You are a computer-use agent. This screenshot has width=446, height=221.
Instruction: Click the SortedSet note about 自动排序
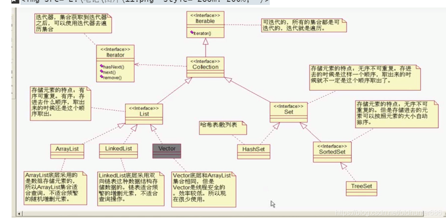[x=397, y=114]
